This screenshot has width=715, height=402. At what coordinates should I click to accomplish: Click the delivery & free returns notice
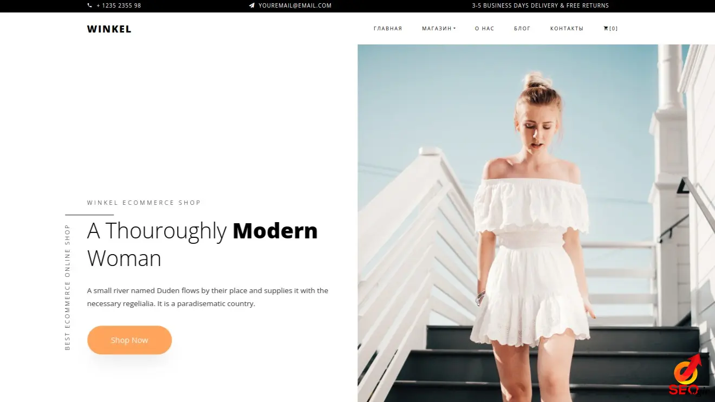[540, 5]
